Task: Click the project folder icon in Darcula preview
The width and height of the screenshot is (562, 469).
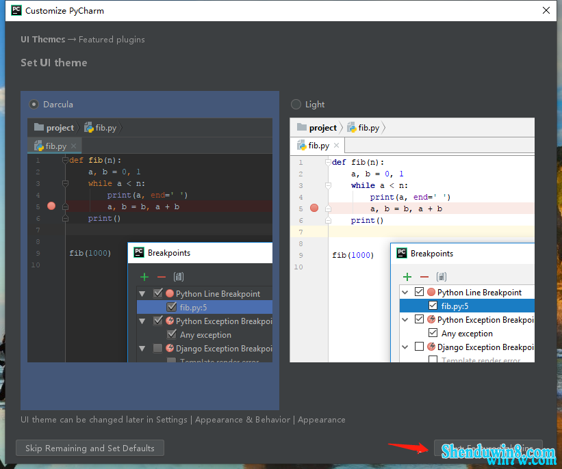Action: coord(39,127)
